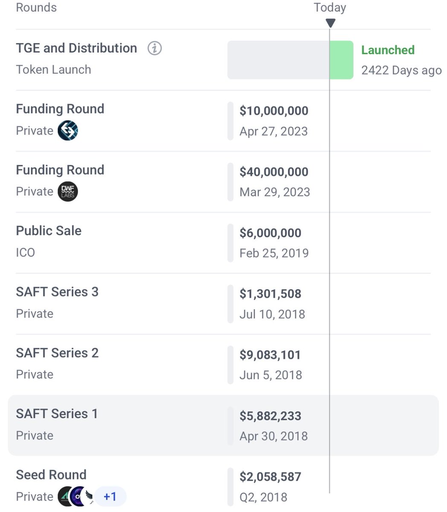The image size is (447, 512).
Task: Click the grey pre-launch timeline bar
Action: point(278,60)
